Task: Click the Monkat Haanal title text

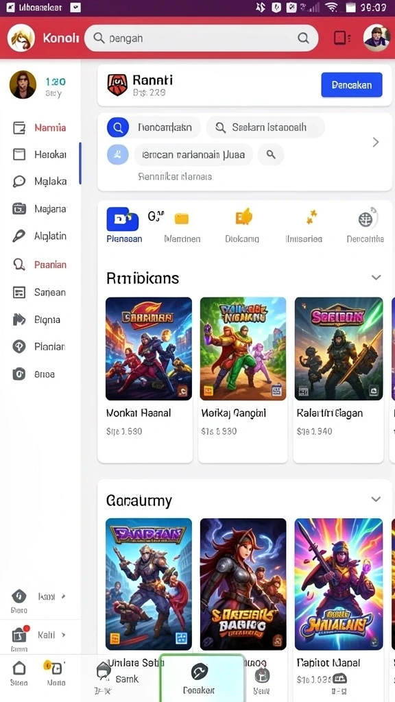Action: point(139,413)
